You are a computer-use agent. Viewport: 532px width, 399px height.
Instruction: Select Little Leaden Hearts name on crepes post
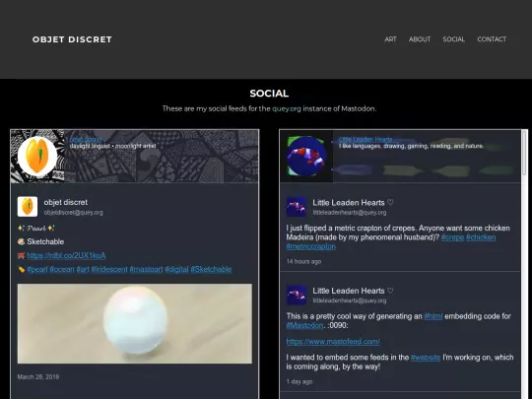[353, 203]
